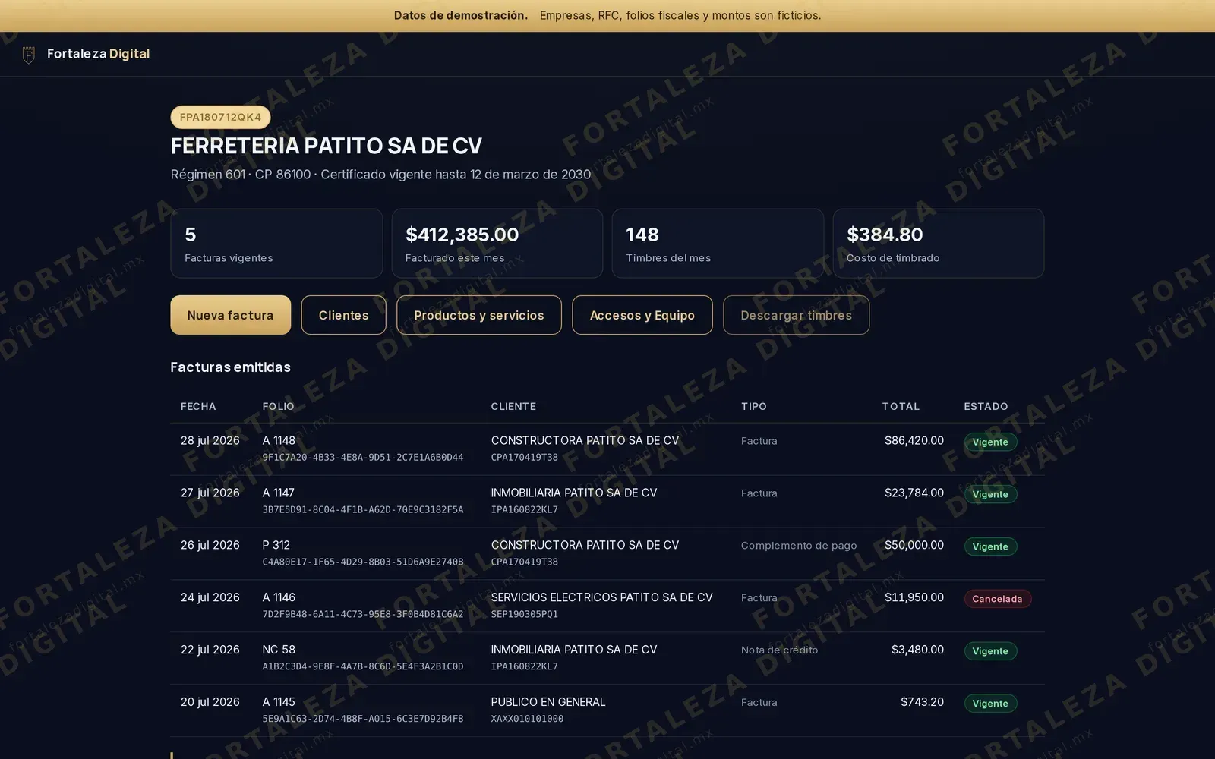Click Vigente status of folio NC 58
The image size is (1215, 759).
[990, 651]
